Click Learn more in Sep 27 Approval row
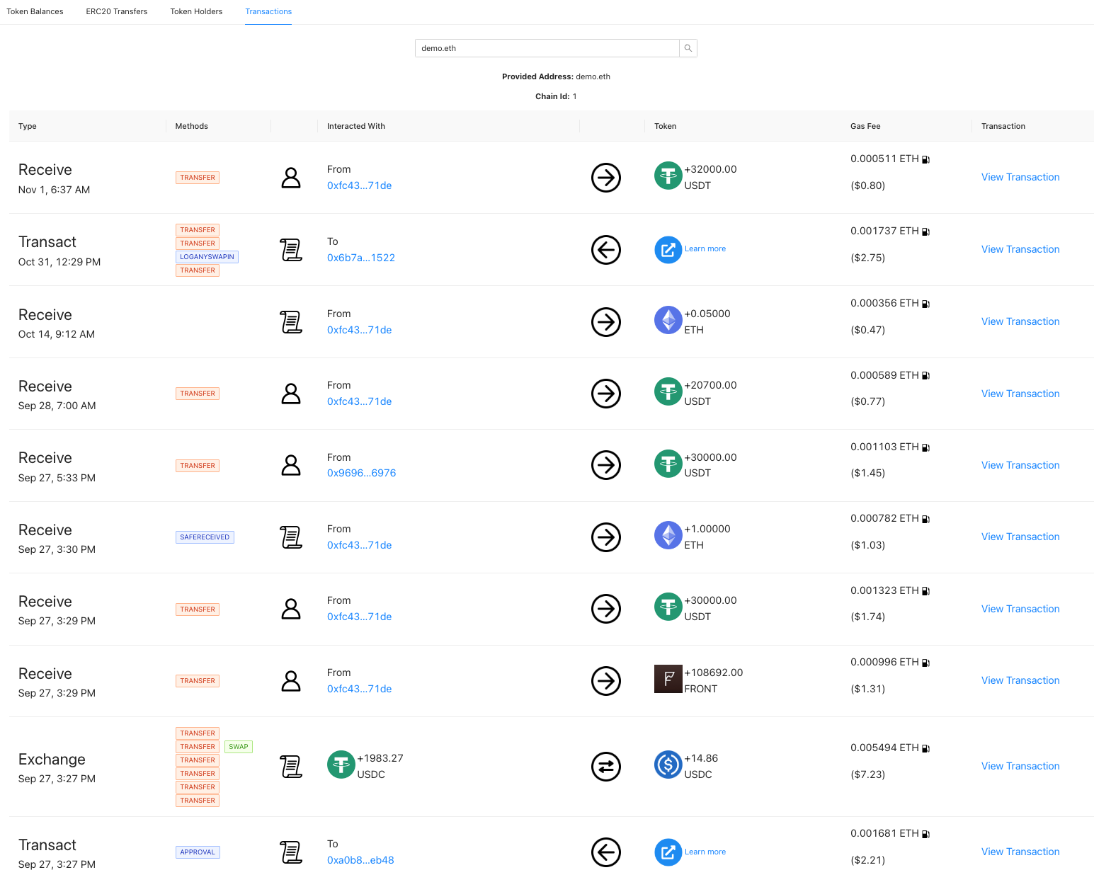Image resolution: width=1094 pixels, height=887 pixels. pyautogui.click(x=705, y=852)
